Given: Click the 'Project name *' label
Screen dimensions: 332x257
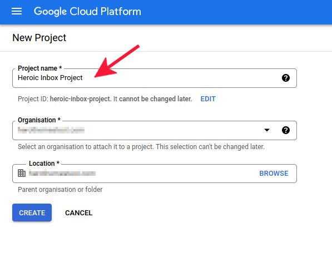Looking at the screenshot, I should 40,68.
